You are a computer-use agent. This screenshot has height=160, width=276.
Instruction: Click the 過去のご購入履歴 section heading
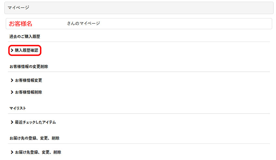pyautogui.click(x=25, y=37)
